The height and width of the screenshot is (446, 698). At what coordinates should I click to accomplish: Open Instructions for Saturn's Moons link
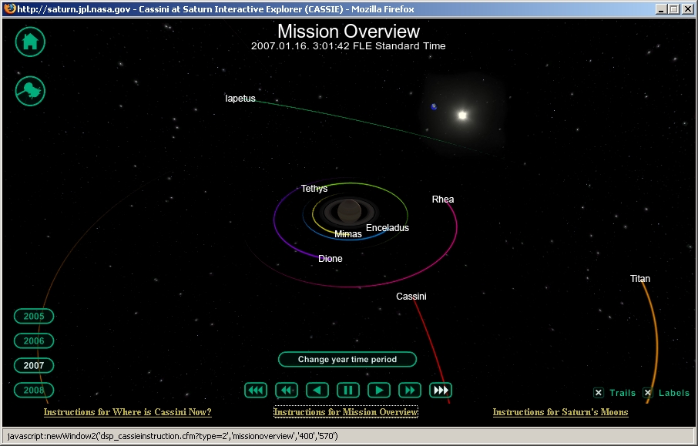click(560, 412)
